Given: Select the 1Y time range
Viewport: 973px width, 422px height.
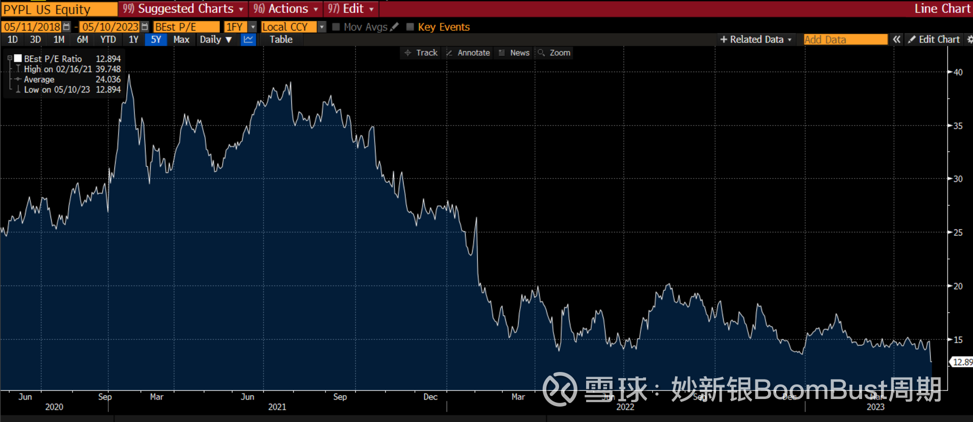Looking at the screenshot, I should [133, 39].
